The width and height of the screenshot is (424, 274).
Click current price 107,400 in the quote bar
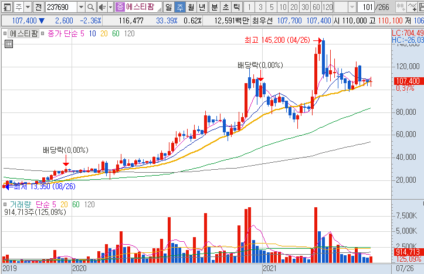click(x=24, y=21)
